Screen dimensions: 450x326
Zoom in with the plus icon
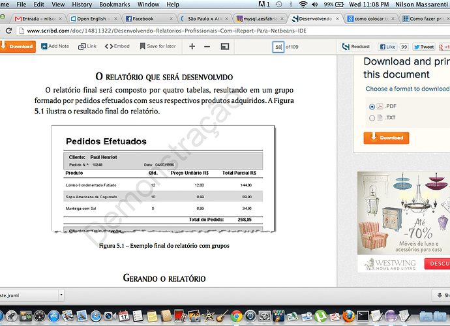tap(192, 46)
